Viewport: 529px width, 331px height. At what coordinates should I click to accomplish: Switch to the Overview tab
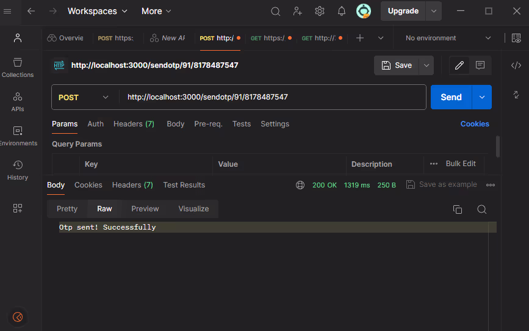pos(65,38)
